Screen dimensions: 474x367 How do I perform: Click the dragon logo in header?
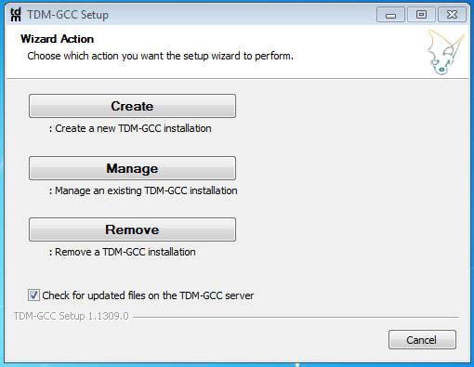[x=445, y=52]
